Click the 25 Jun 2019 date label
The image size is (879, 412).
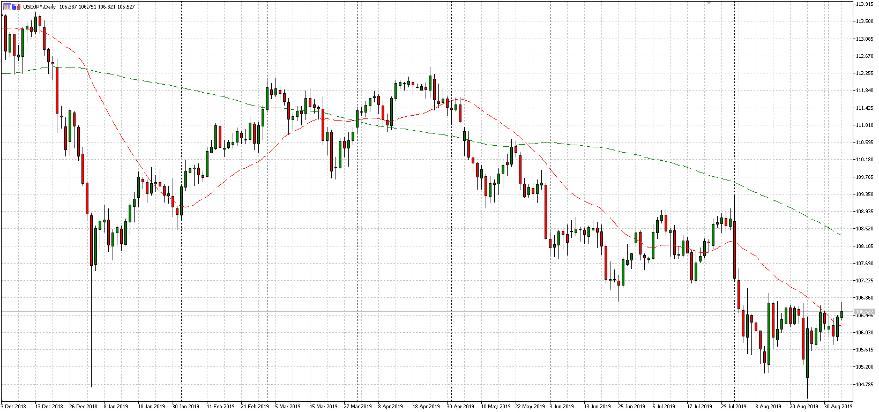tap(632, 407)
